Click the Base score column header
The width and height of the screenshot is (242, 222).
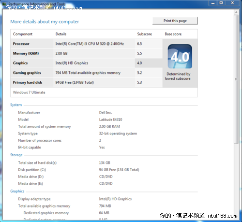tap(173, 34)
